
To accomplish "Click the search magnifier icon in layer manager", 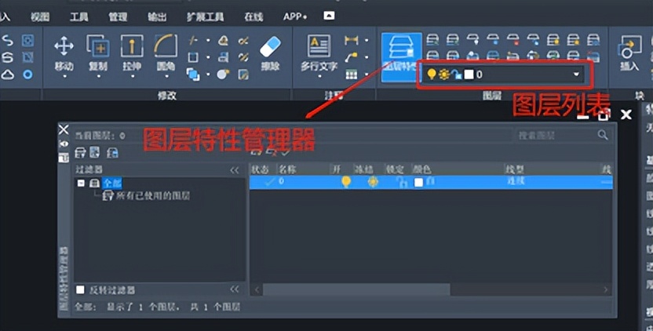I will [603, 135].
